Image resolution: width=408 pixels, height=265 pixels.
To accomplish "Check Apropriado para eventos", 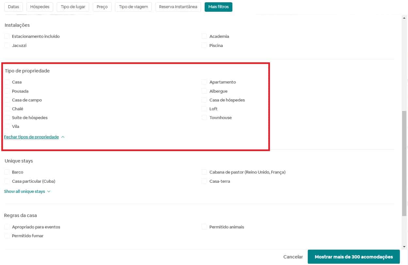I will tap(7, 227).
